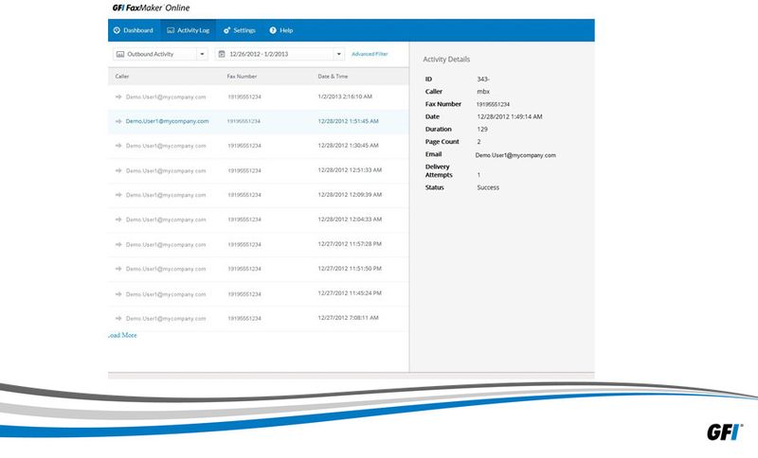
Task: Click the Settings gears icon
Action: [x=226, y=30]
